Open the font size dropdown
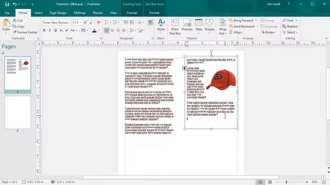Screen dimensions: 330x185 [80, 23]
